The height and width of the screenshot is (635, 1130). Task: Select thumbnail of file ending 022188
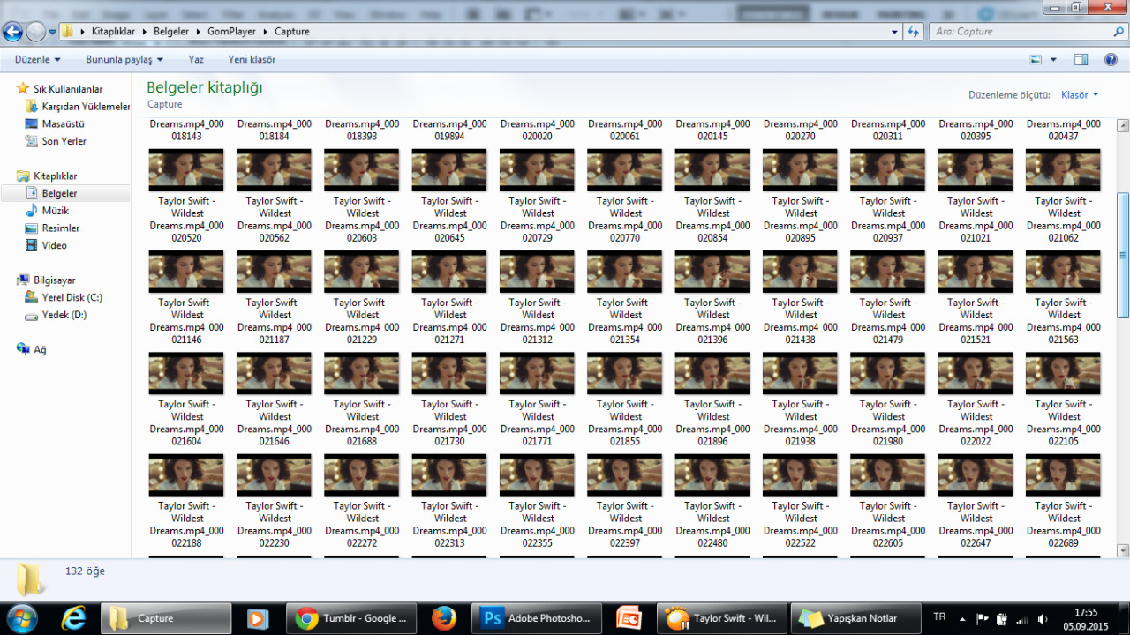click(186, 474)
